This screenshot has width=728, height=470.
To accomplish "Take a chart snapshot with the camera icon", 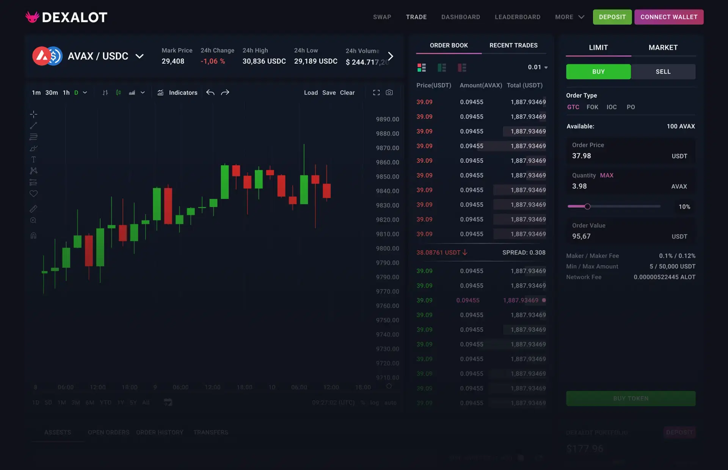I will pos(389,92).
